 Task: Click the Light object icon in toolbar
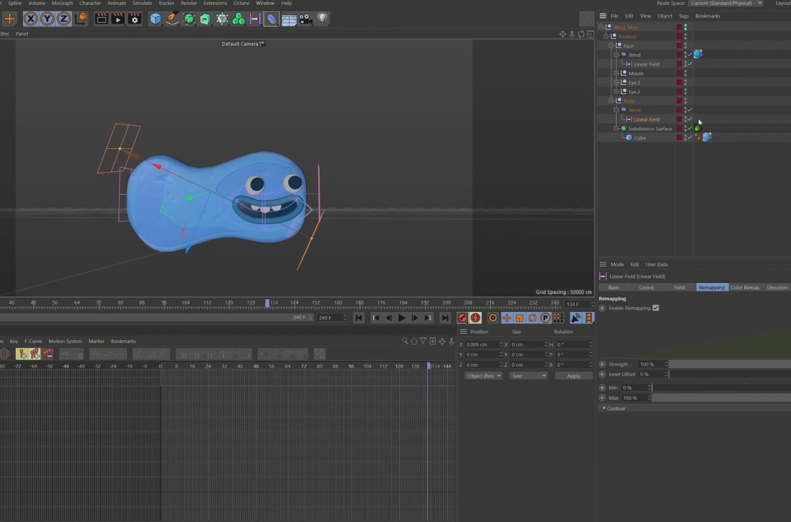[x=322, y=19]
